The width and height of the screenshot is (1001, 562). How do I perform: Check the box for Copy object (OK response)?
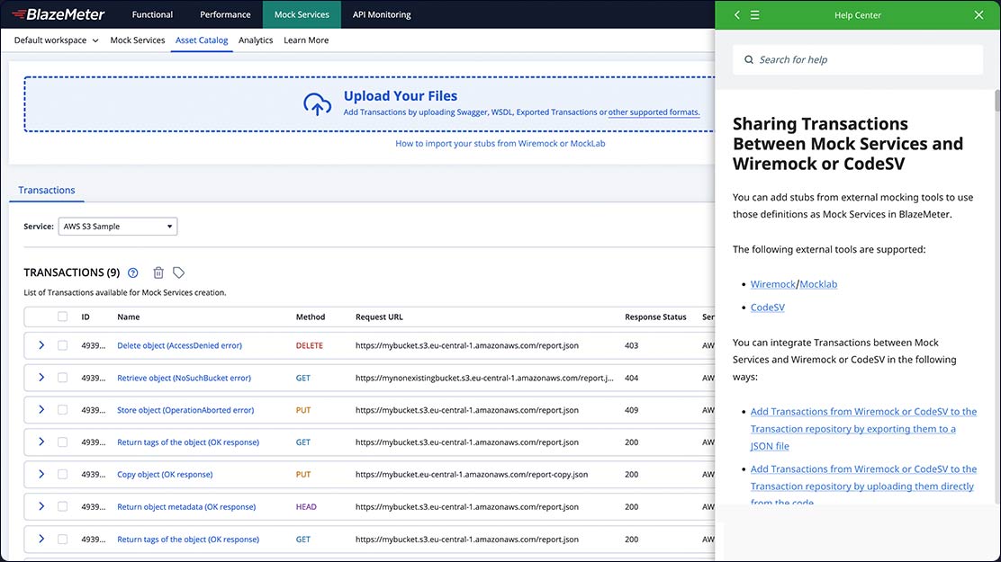63,474
